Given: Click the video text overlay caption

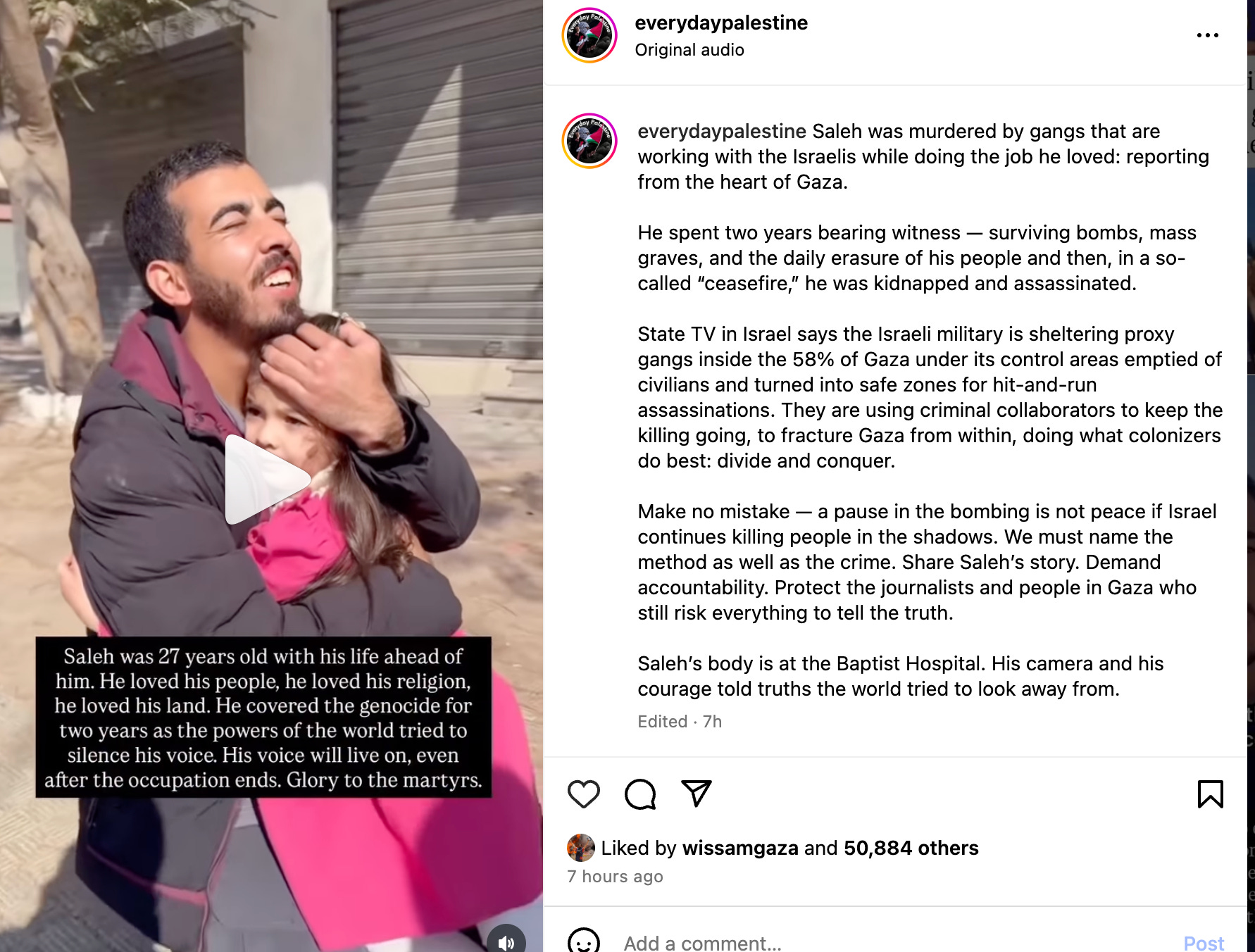Looking at the screenshot, I should click(263, 718).
